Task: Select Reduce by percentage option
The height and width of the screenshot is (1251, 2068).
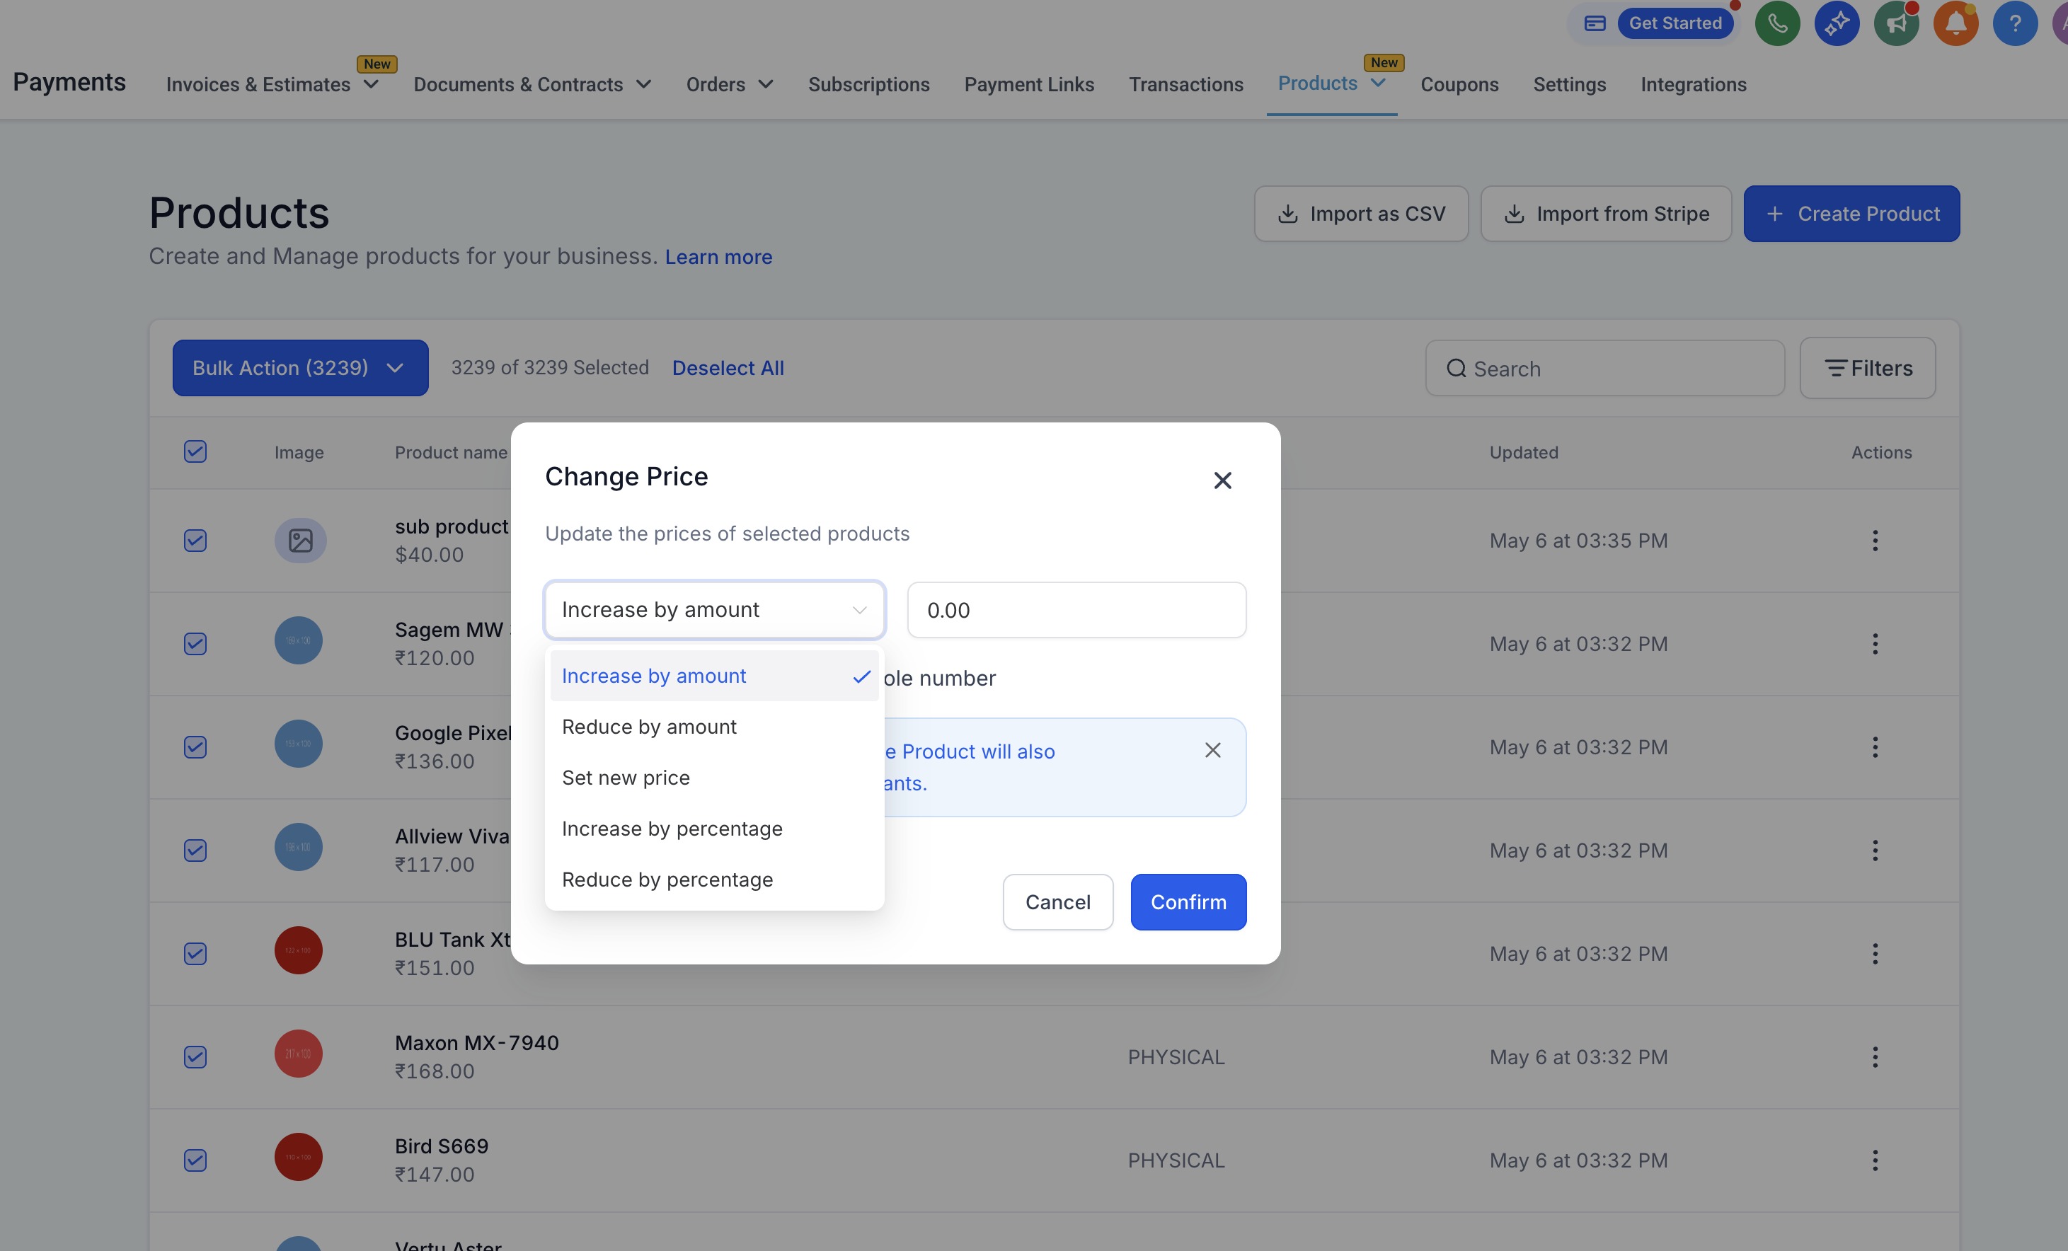Action: click(667, 880)
